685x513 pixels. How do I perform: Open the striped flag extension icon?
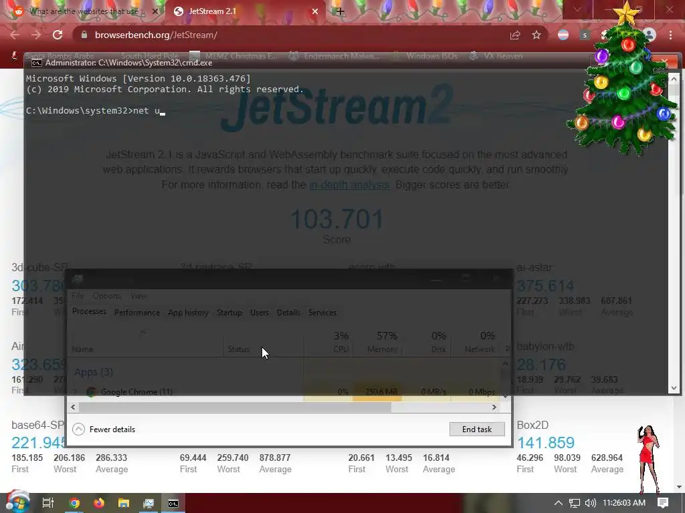(563, 35)
